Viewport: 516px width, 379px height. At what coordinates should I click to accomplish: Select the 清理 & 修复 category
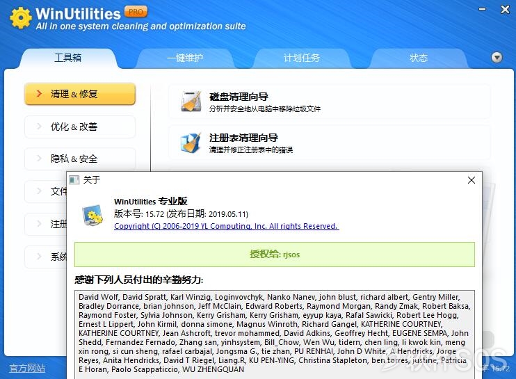coord(80,94)
